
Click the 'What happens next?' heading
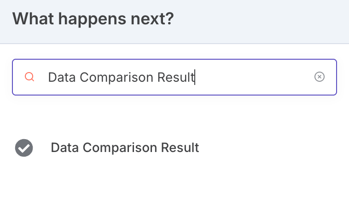[93, 19]
